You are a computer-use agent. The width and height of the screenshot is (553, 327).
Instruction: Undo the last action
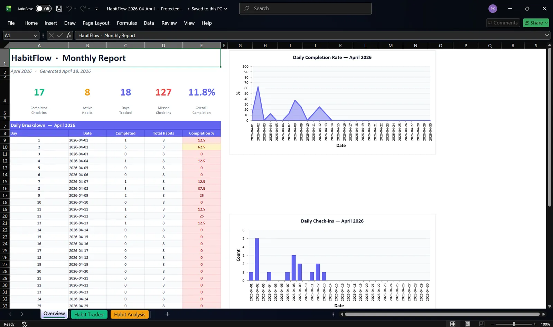pos(69,9)
